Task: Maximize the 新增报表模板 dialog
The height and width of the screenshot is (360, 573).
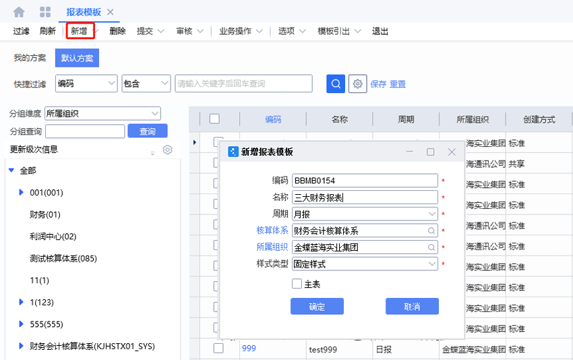Action: pyautogui.click(x=431, y=152)
